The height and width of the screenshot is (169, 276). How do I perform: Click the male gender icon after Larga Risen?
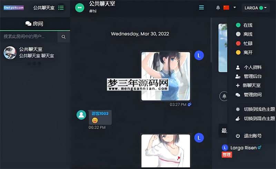tap(259, 147)
